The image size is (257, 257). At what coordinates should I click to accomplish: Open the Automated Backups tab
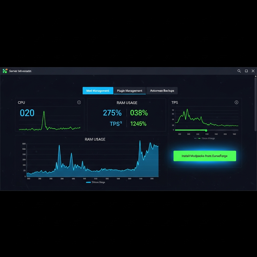pos(162,91)
